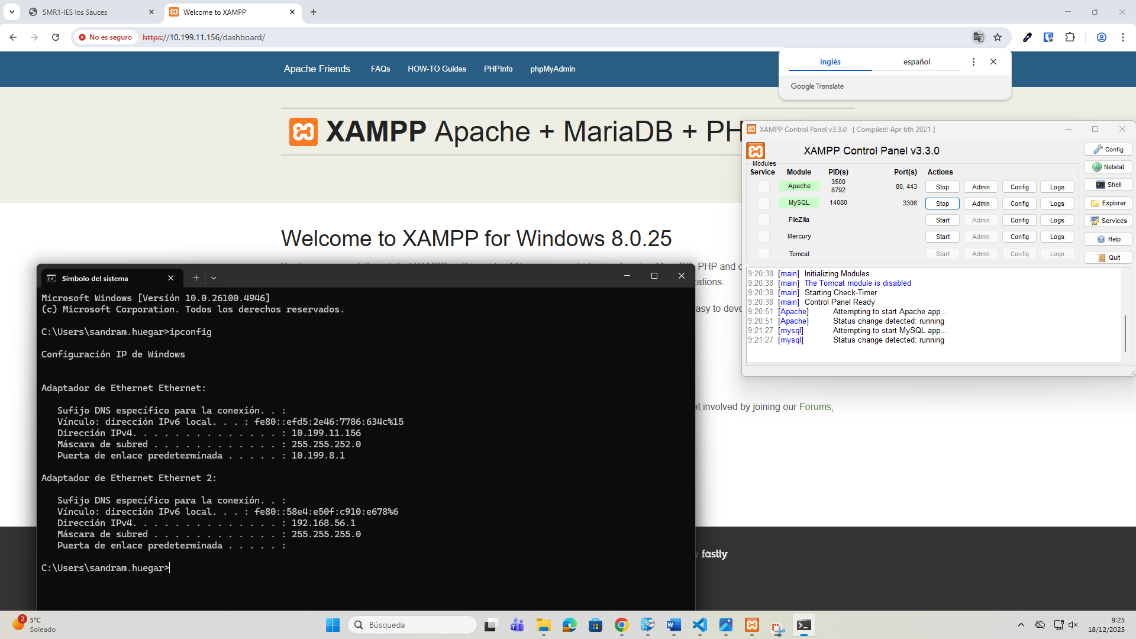The height and width of the screenshot is (639, 1136).
Task: Enable MySQL service checkbox
Action: (763, 203)
